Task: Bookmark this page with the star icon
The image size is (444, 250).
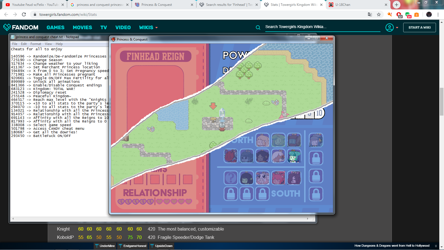Action: 379,14
